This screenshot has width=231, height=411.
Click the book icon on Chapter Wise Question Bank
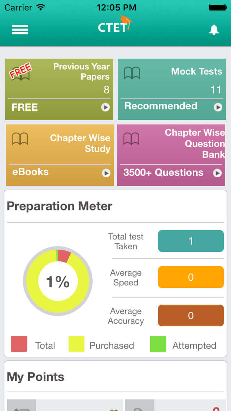[x=132, y=139]
